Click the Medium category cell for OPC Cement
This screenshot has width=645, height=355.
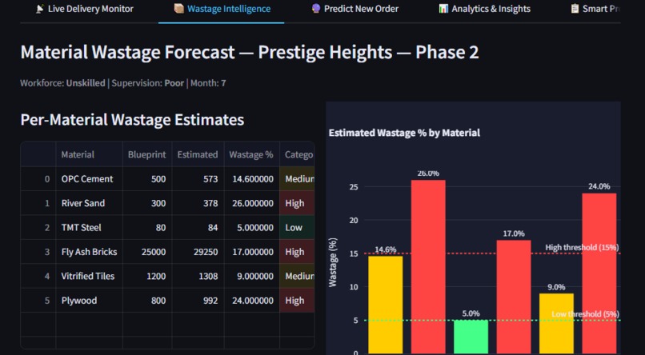point(297,179)
